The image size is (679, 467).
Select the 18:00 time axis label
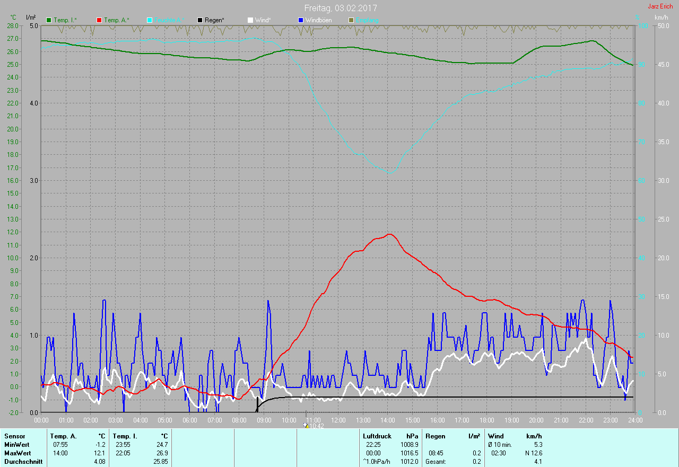click(x=486, y=420)
